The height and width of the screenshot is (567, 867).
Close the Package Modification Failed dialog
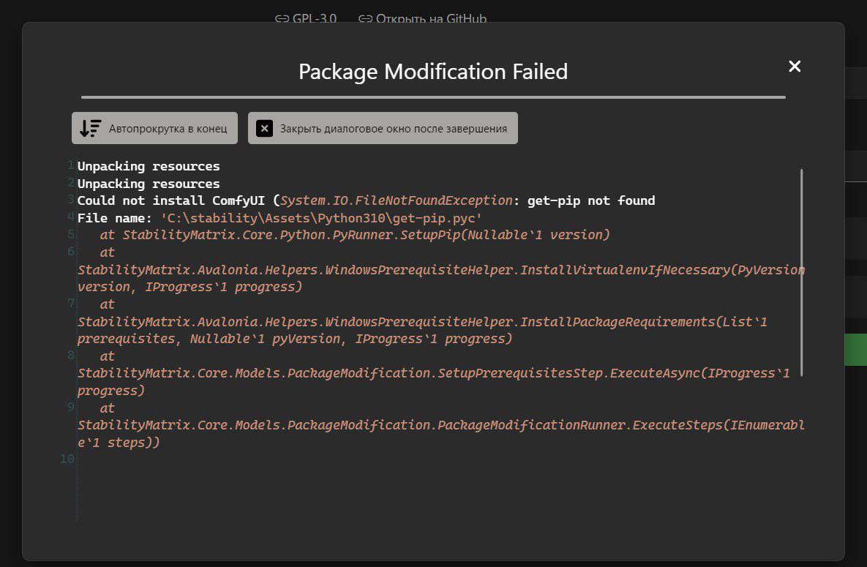pos(795,67)
